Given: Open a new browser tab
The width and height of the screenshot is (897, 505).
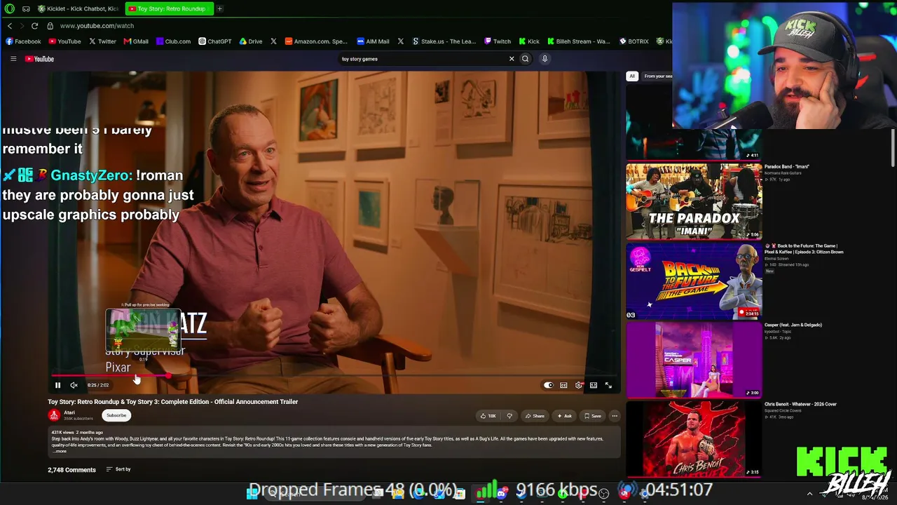Looking at the screenshot, I should 219,8.
